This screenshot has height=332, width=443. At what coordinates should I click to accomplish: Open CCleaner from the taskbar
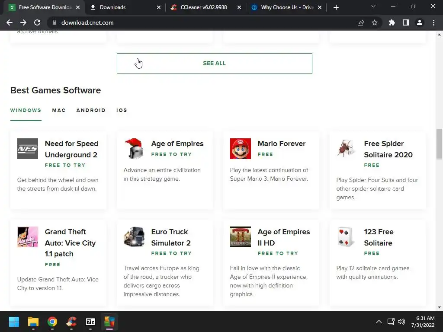pyautogui.click(x=71, y=322)
